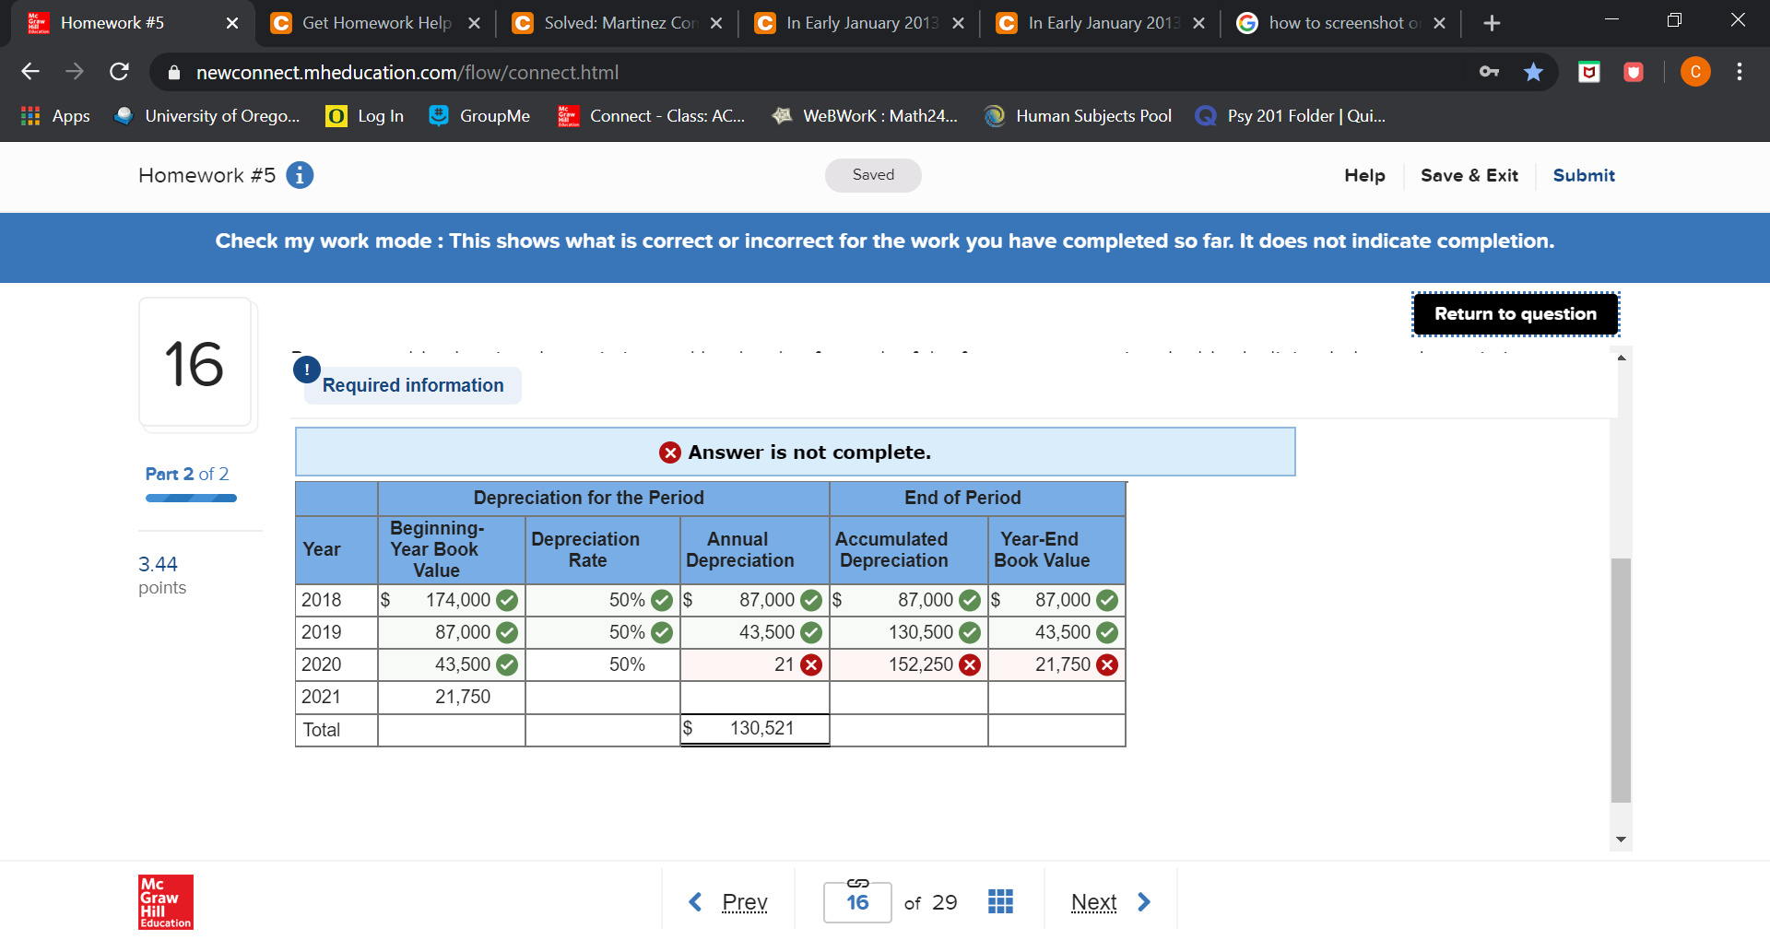Open the Apps bookmarks grid
The height and width of the screenshot is (940, 1770).
(55, 116)
